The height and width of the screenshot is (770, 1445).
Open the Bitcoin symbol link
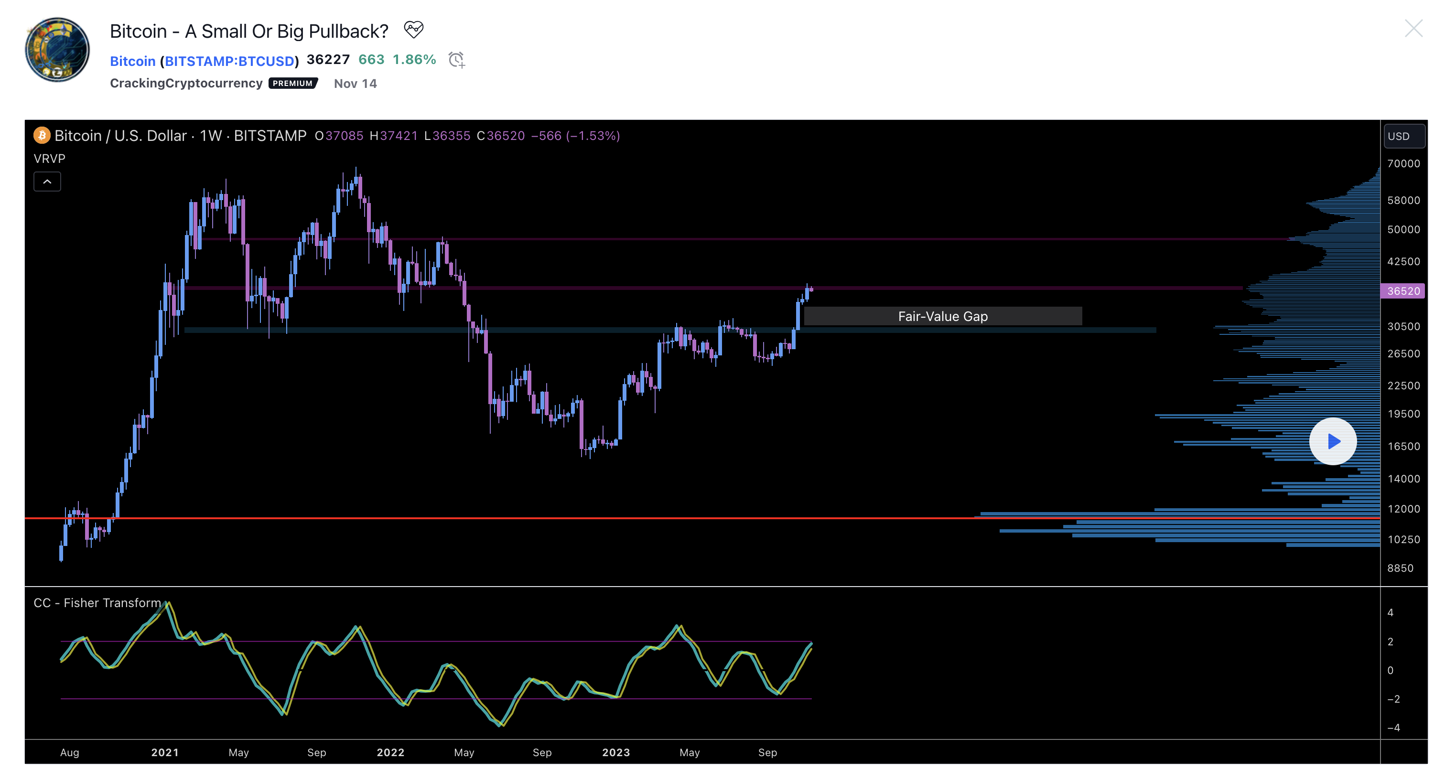coord(132,61)
